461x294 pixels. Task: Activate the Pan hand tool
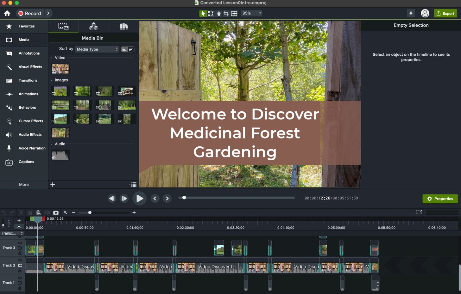click(x=218, y=13)
